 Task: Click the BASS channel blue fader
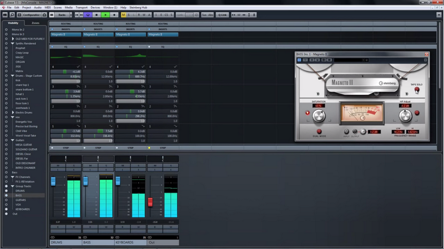click(85, 181)
